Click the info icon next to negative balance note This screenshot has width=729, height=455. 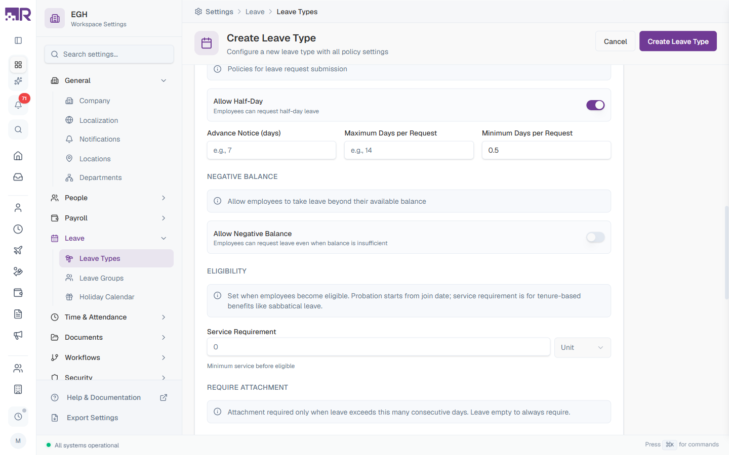218,201
